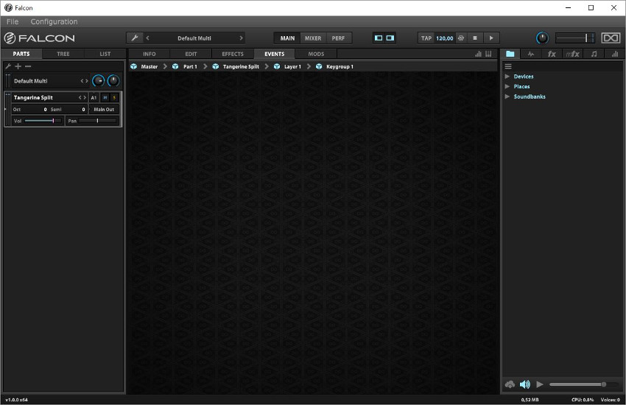Load the previous multi with the left arrow

pyautogui.click(x=148, y=38)
